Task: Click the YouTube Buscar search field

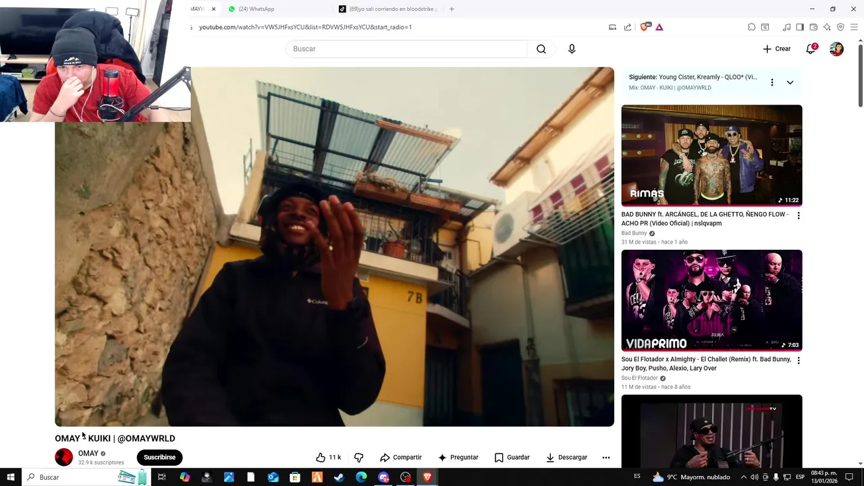Action: pos(406,49)
